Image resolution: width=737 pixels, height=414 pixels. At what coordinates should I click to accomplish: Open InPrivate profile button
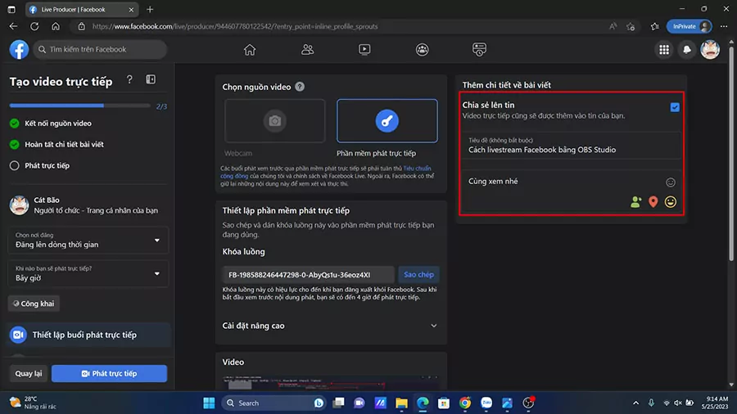pyautogui.click(x=689, y=26)
